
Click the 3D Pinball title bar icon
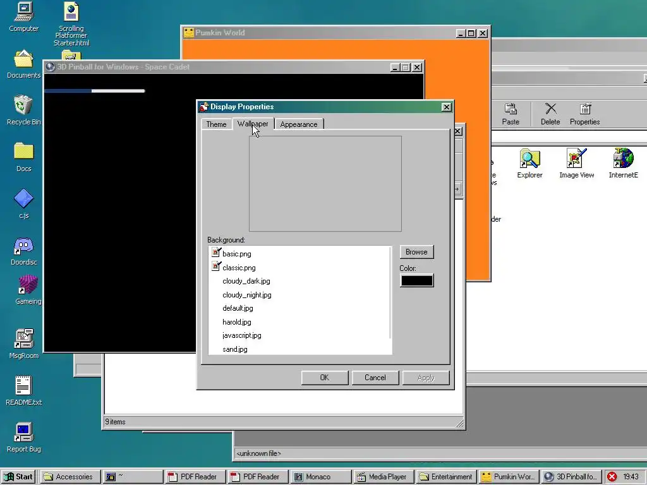pos(51,67)
